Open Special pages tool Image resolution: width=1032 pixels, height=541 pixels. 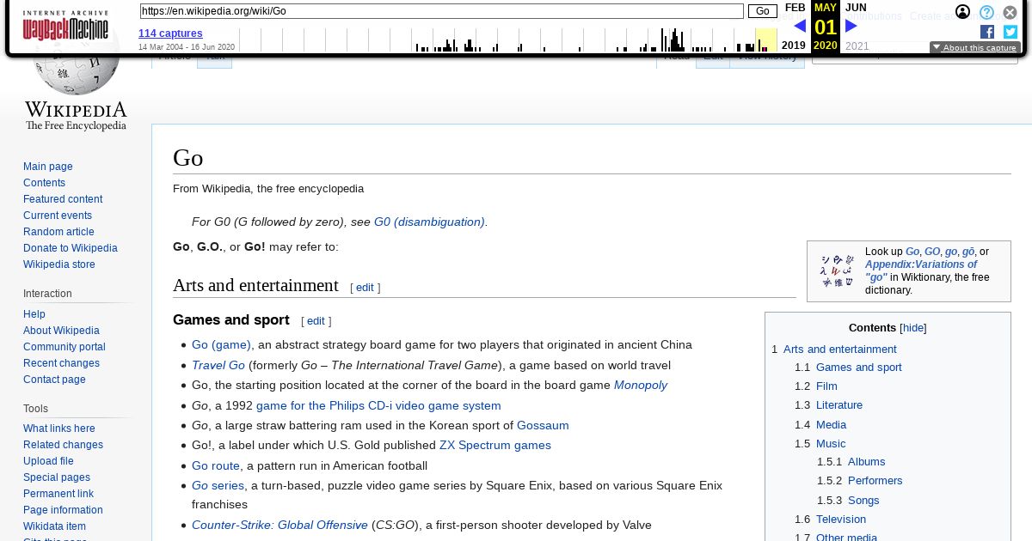pos(57,477)
